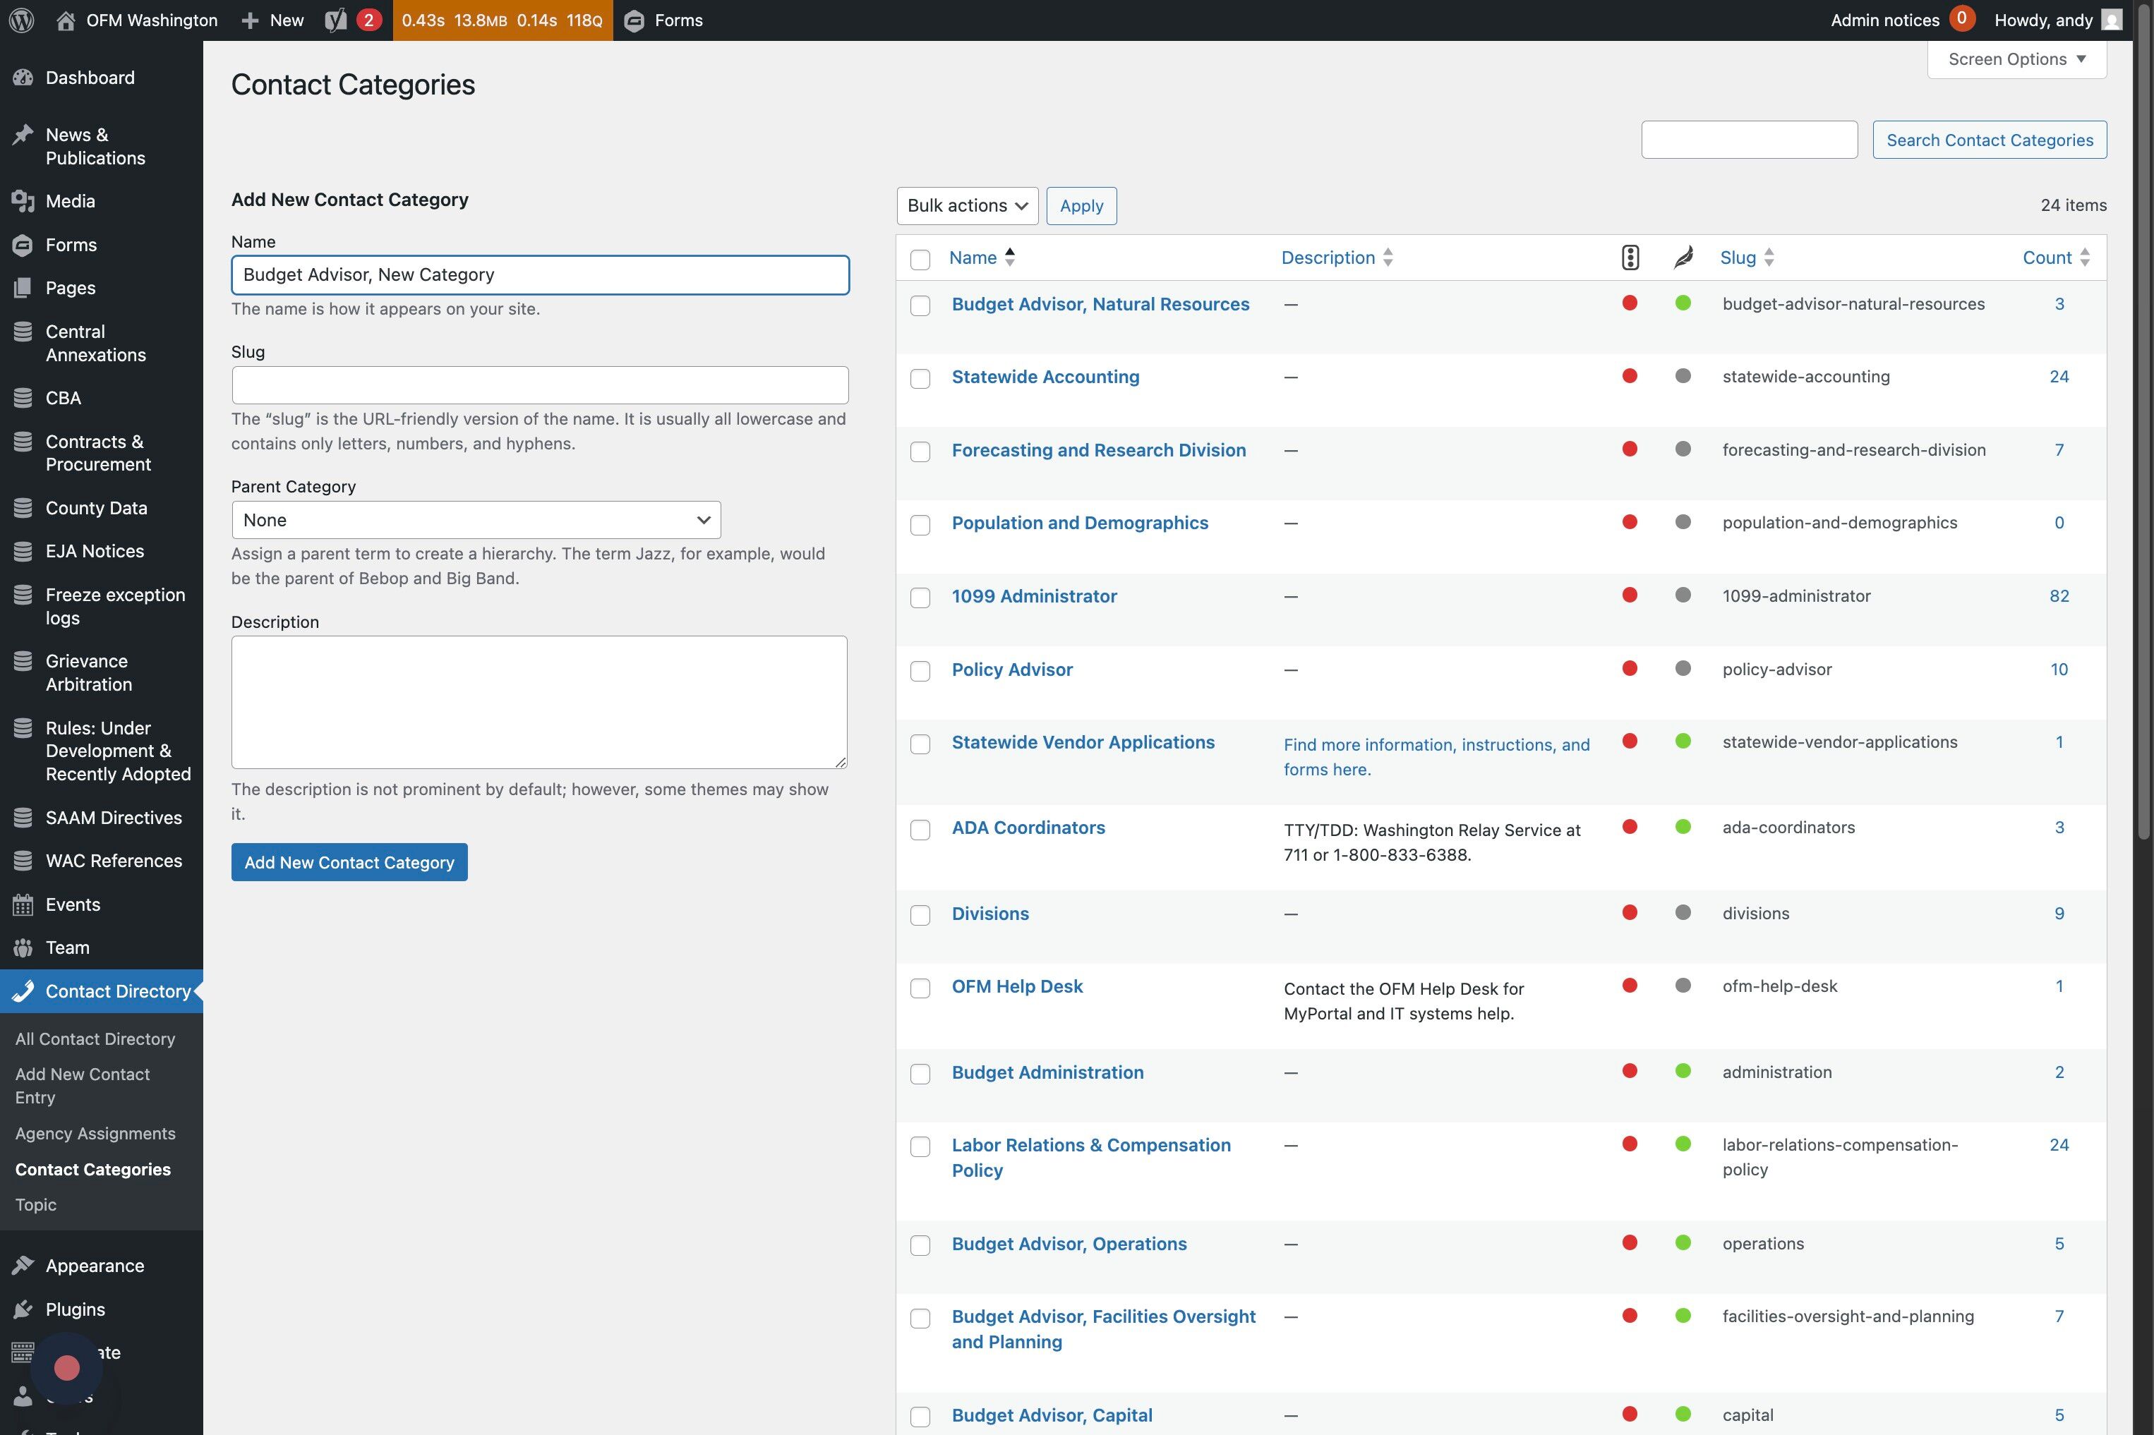Open the ADA Coordinators category link

pos(1028,828)
